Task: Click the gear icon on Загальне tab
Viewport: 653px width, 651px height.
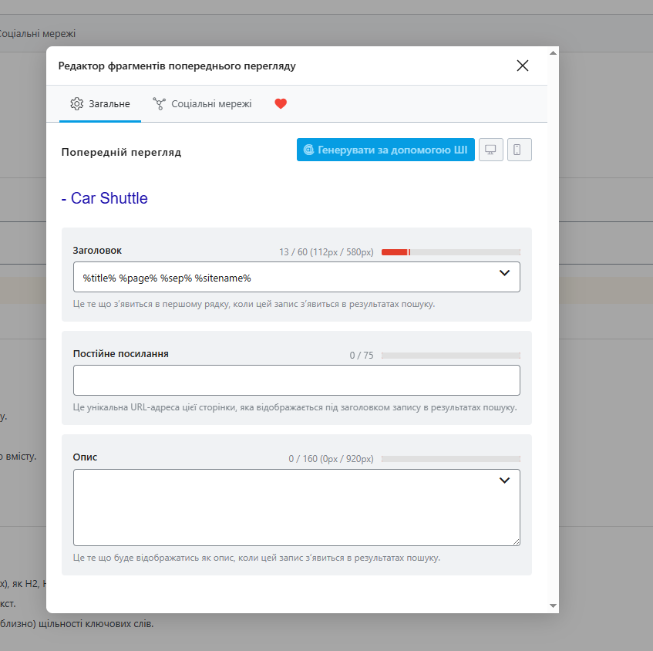Action: coord(76,104)
